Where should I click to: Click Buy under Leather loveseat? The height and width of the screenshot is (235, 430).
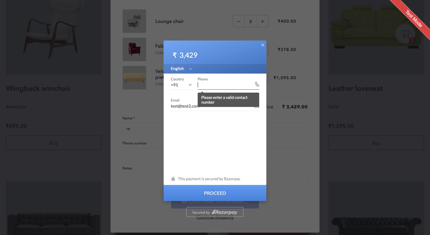point(376,143)
